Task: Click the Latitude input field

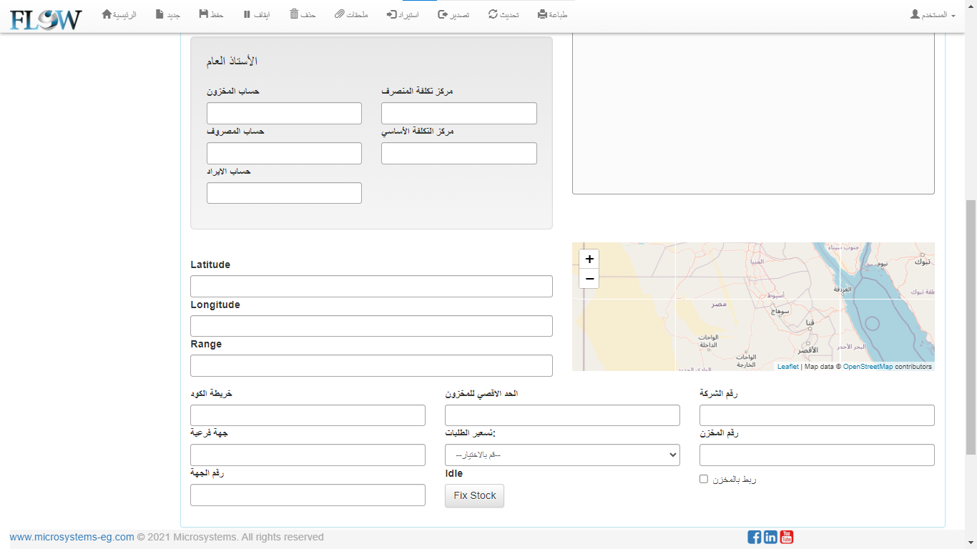Action: 371,286
